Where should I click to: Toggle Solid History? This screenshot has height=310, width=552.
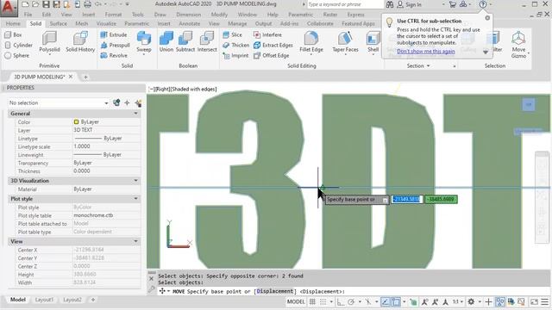tap(80, 42)
